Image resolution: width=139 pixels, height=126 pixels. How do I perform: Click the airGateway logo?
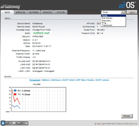point(10,7)
